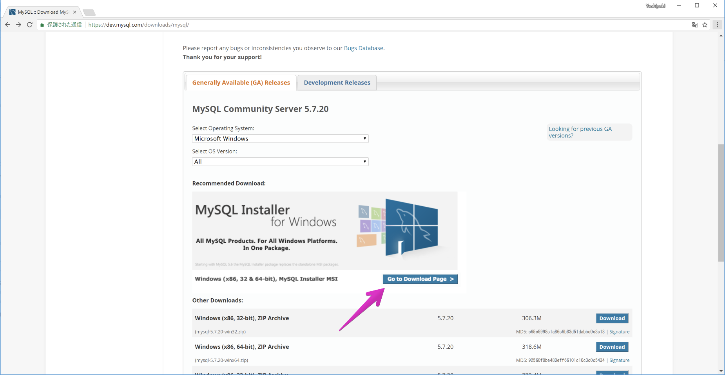The height and width of the screenshot is (375, 725).
Task: Click the browser forward navigation arrow
Action: pyautogui.click(x=19, y=24)
